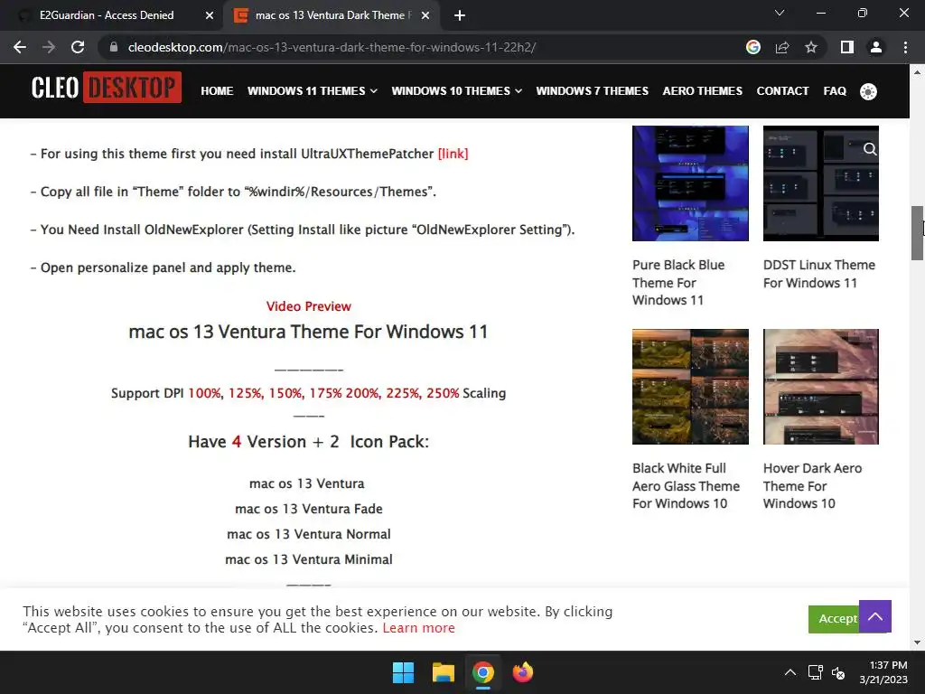The height and width of the screenshot is (694, 925).
Task: Open Aero Themes menu item
Action: click(702, 91)
